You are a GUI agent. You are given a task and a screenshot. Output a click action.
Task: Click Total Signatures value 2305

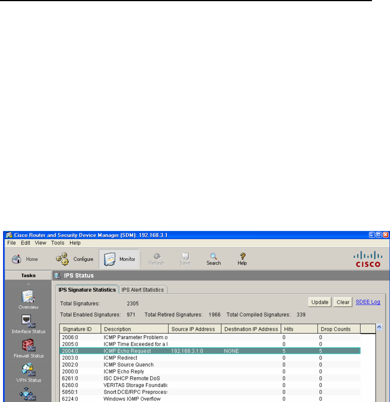[x=133, y=304]
